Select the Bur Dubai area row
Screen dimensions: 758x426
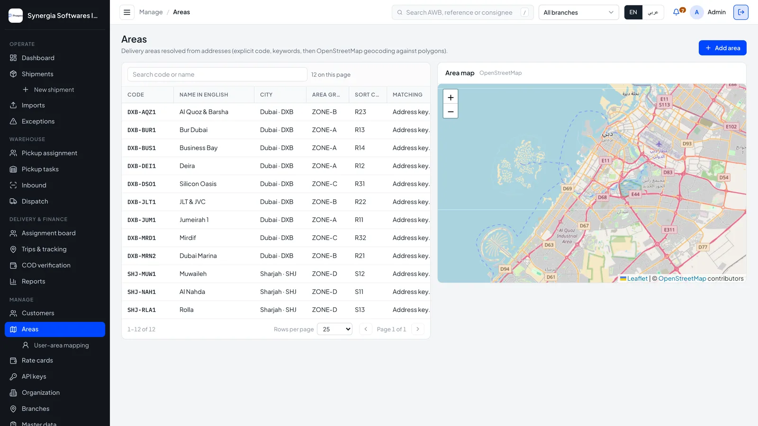click(276, 130)
